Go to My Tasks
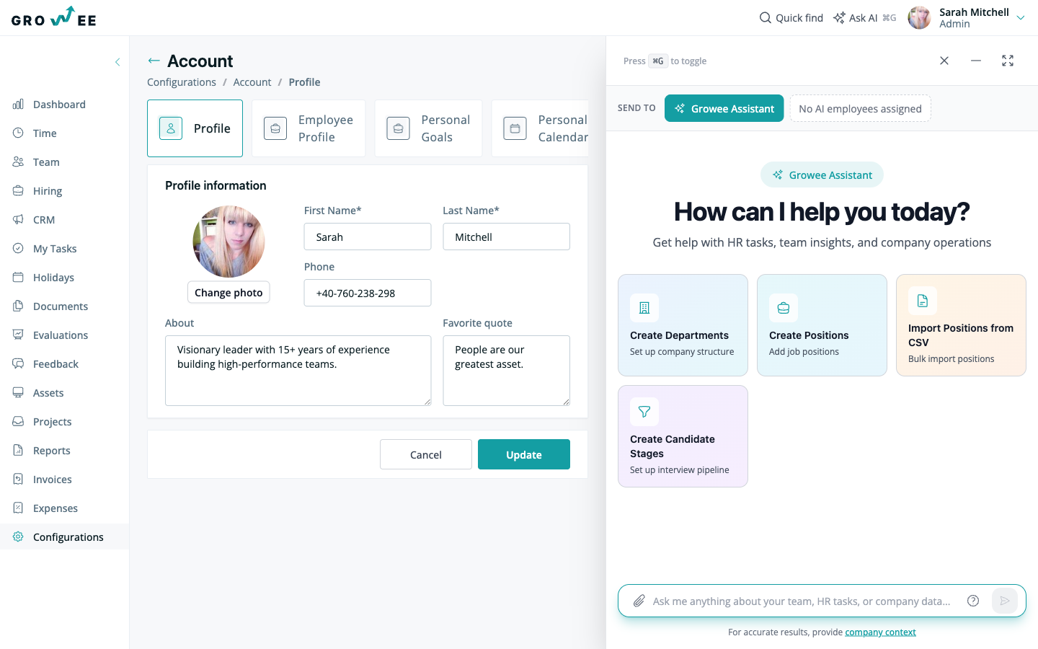The image size is (1038, 649). click(55, 249)
